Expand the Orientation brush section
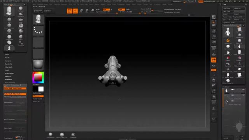249x140 pixels. 9,73
